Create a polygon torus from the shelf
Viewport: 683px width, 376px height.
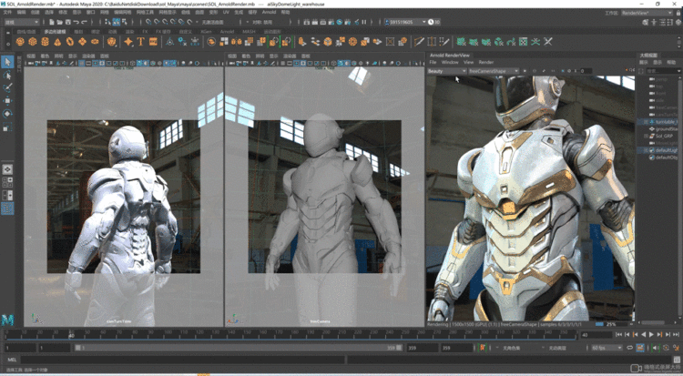click(70, 42)
